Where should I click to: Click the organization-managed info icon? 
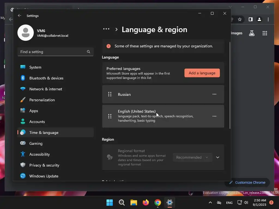pyautogui.click(x=108, y=46)
